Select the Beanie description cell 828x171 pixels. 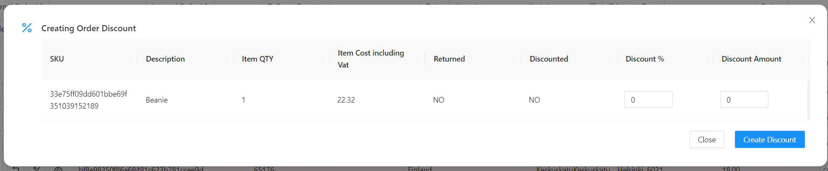click(x=157, y=100)
